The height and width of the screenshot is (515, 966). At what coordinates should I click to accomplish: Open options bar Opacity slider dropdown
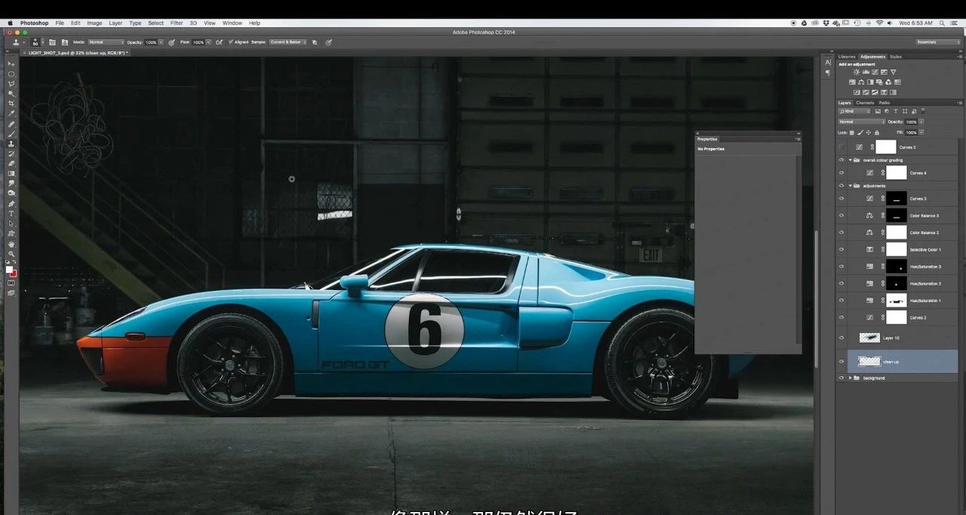click(x=161, y=42)
